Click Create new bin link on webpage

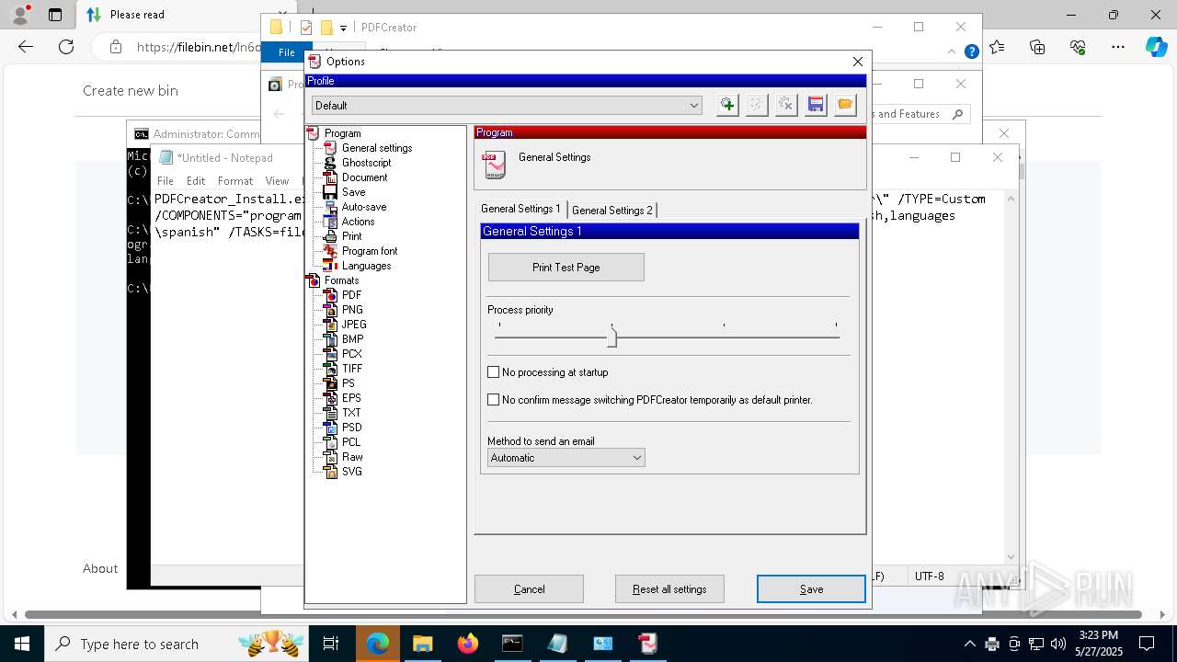pos(131,90)
